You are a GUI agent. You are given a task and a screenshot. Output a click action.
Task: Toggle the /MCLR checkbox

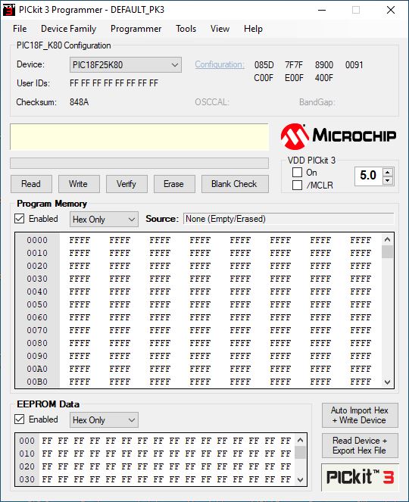coord(297,185)
